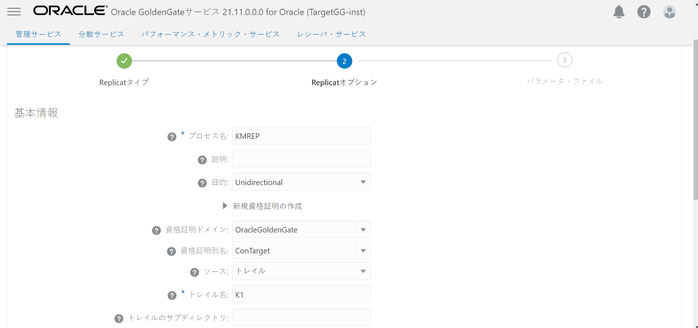Show help for プロセス名 field
Viewport: 698px width, 328px height.
click(x=172, y=137)
